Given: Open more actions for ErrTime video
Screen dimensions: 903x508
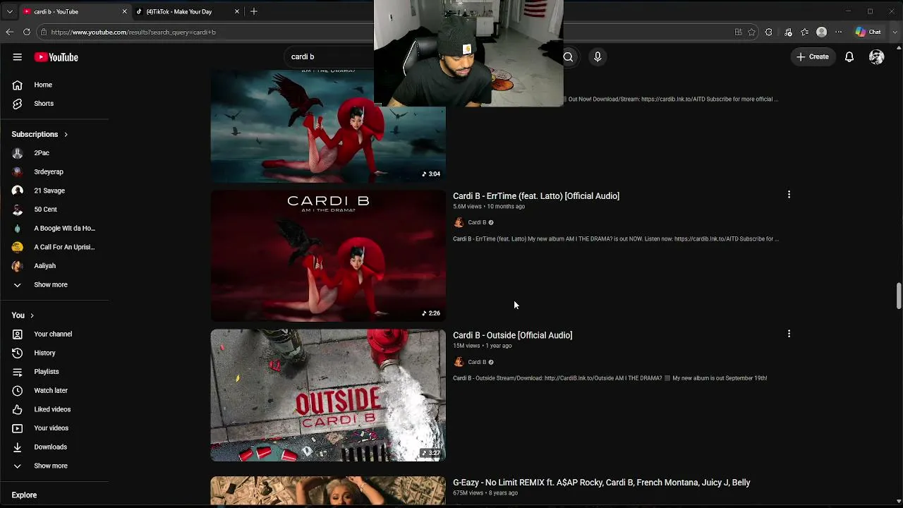Looking at the screenshot, I should 789,195.
